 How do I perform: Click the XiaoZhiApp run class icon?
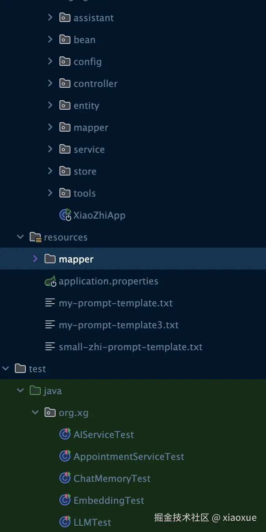click(x=65, y=215)
